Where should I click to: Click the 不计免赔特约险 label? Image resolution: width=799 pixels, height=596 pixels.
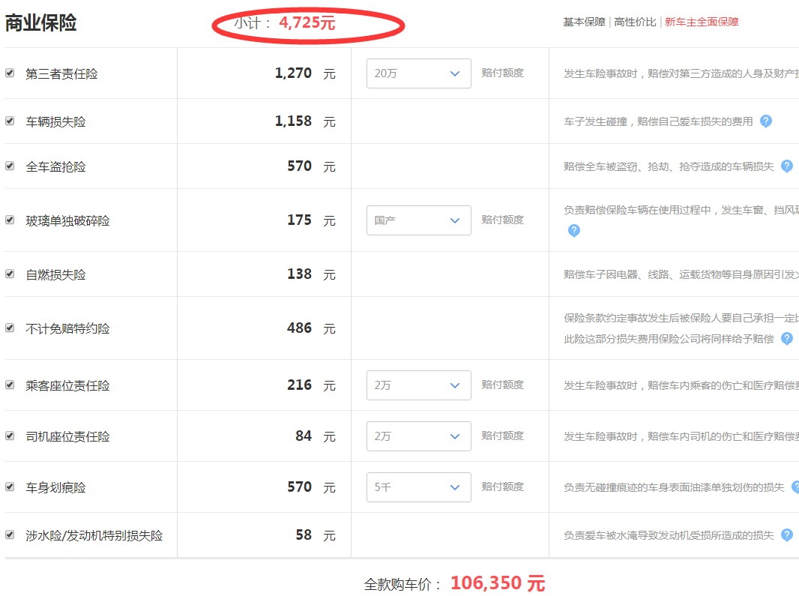click(x=67, y=329)
